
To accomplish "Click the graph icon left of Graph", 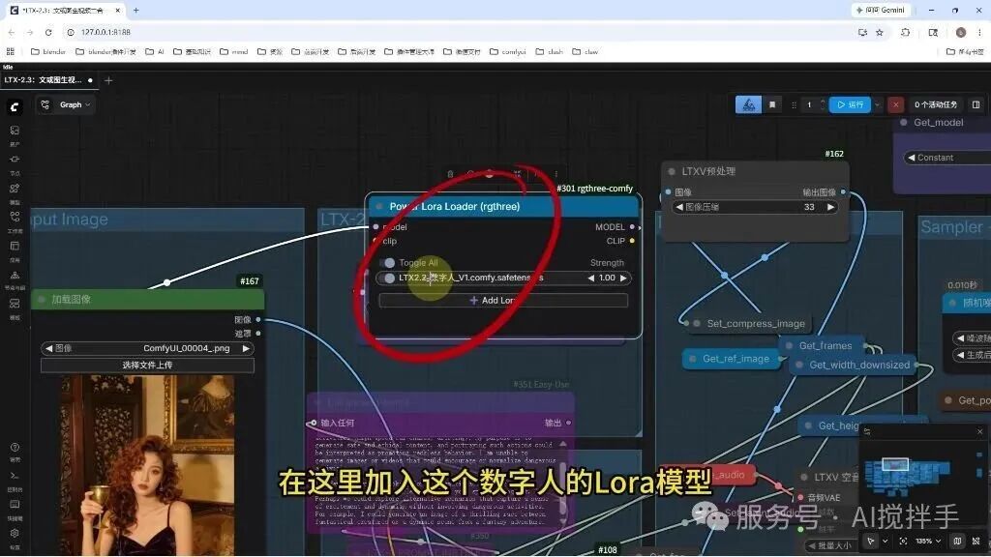I will point(45,104).
